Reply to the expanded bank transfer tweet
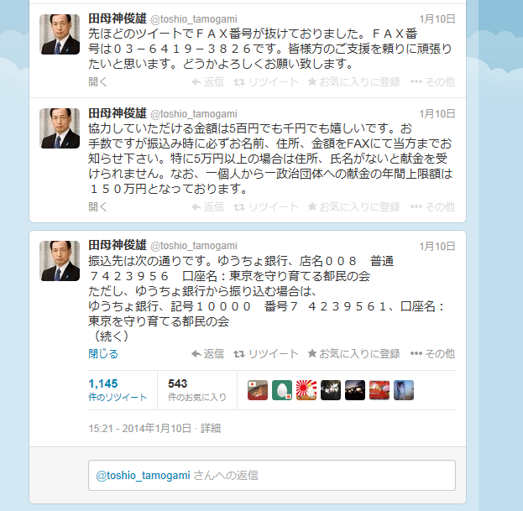This screenshot has width=523, height=511. pos(207,353)
